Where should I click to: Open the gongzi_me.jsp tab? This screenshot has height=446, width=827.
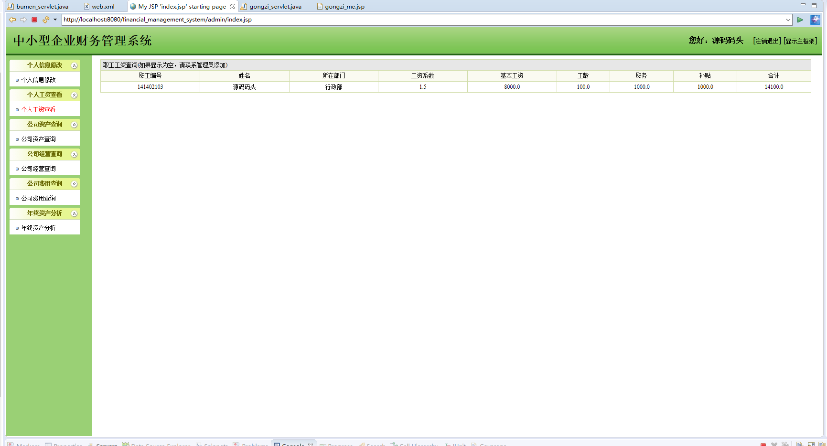pos(341,6)
